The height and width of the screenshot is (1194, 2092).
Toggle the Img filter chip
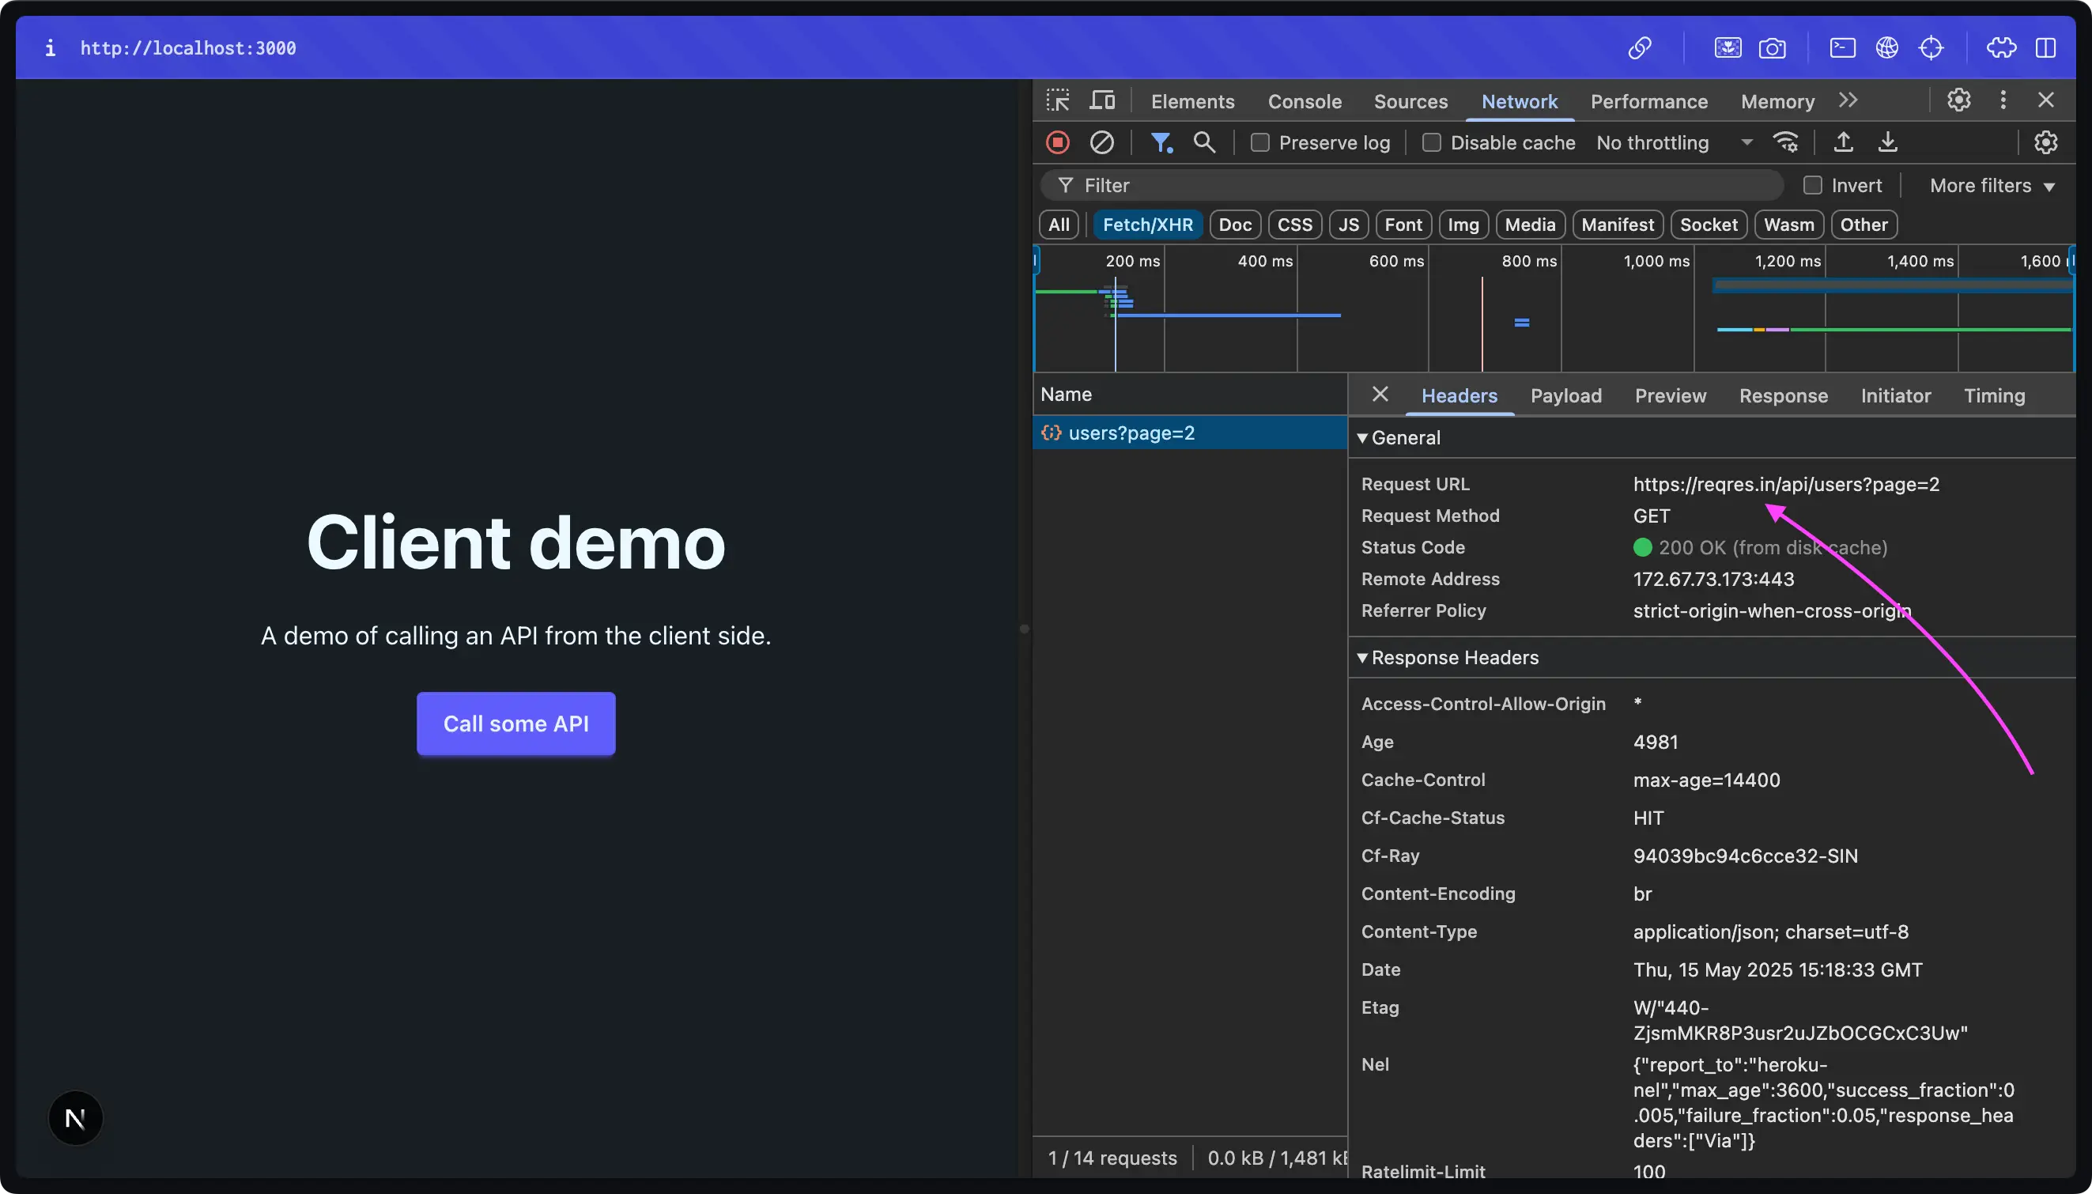coord(1463,225)
